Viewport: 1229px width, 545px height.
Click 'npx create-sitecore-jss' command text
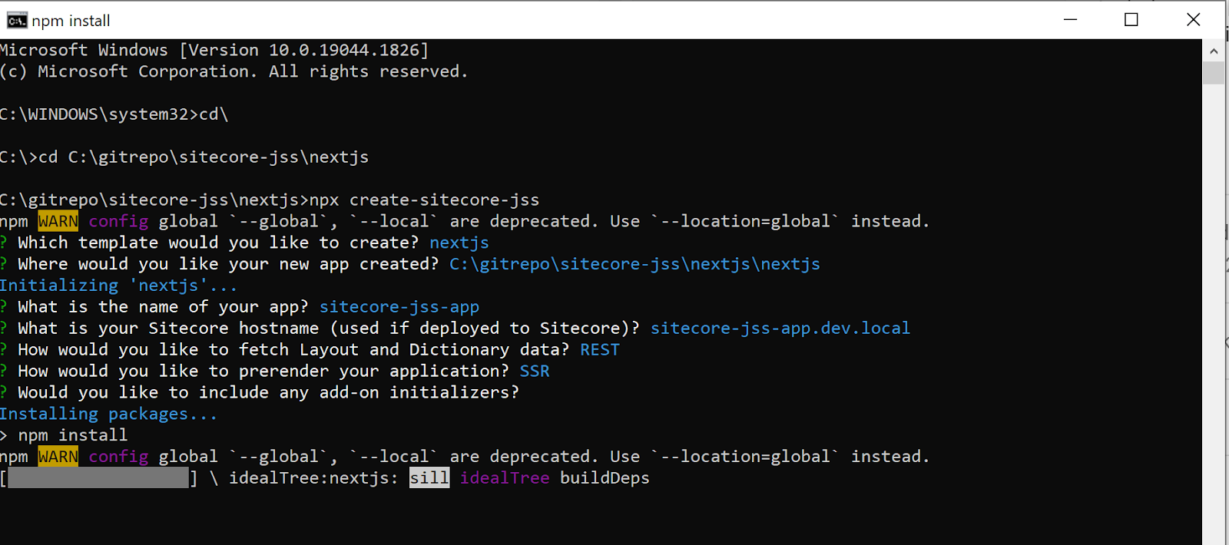coord(424,200)
